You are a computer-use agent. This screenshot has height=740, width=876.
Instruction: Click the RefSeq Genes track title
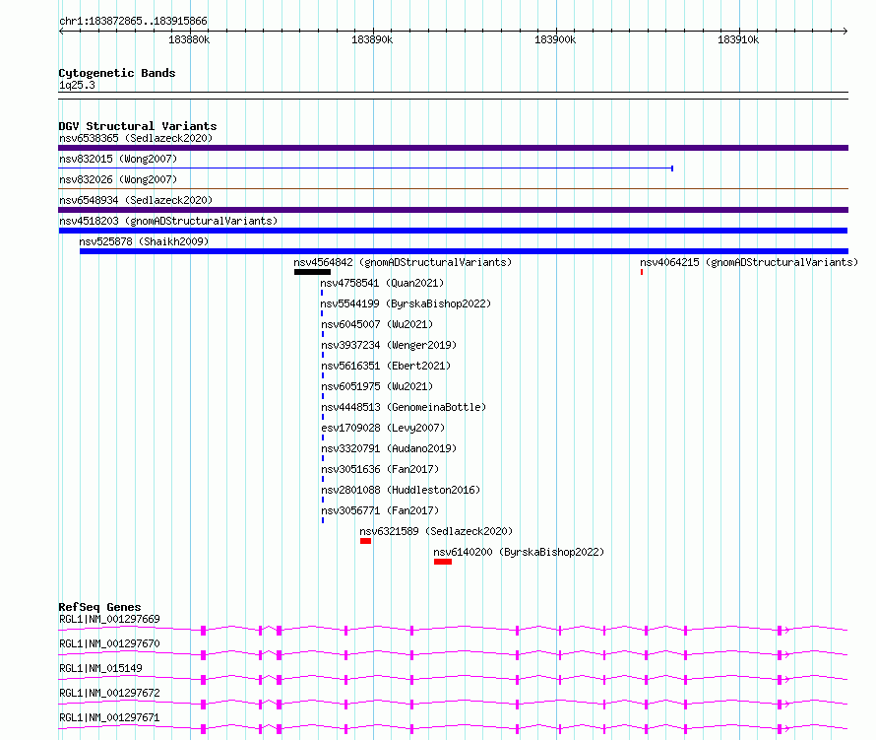point(99,607)
